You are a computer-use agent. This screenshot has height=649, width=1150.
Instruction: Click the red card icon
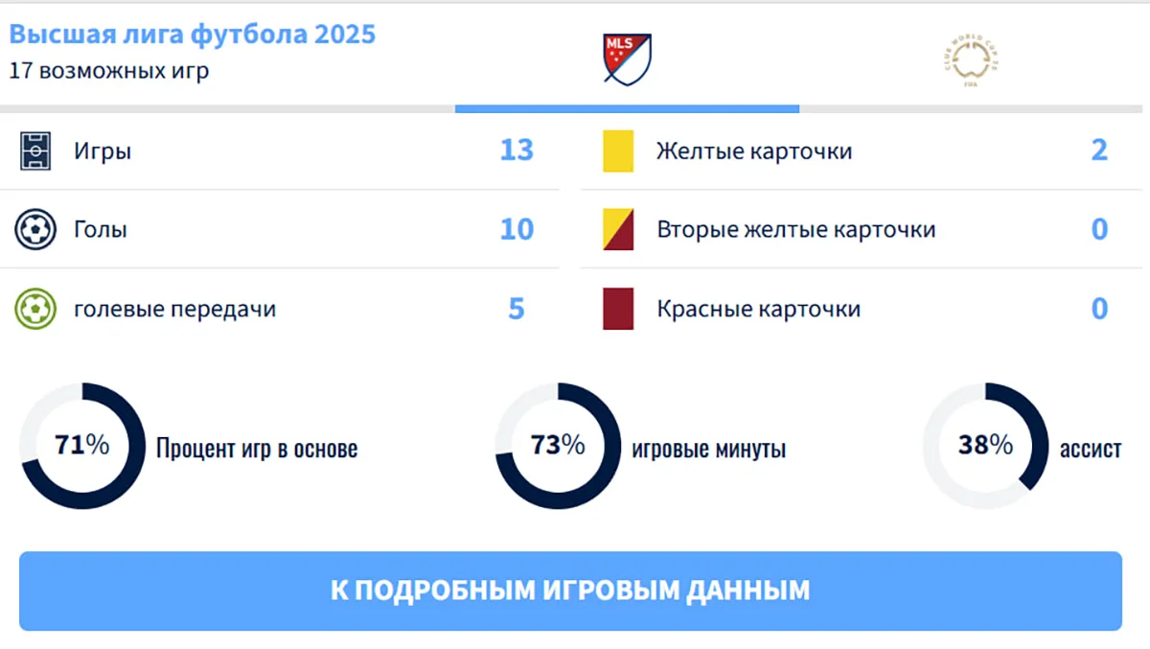point(618,309)
